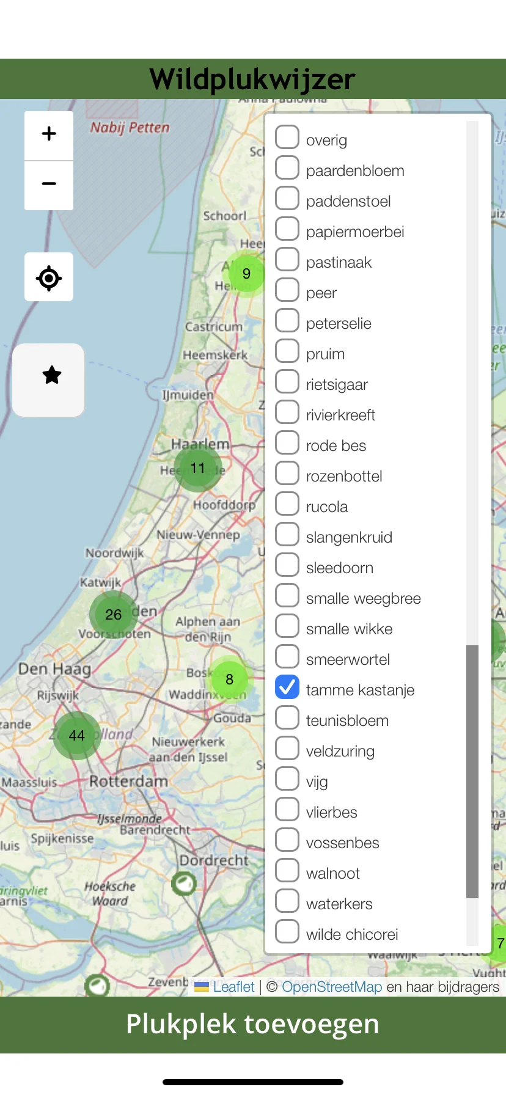Screen dimensions: 506x1095
Task: Enable slangenkruid filter
Action: click(287, 535)
